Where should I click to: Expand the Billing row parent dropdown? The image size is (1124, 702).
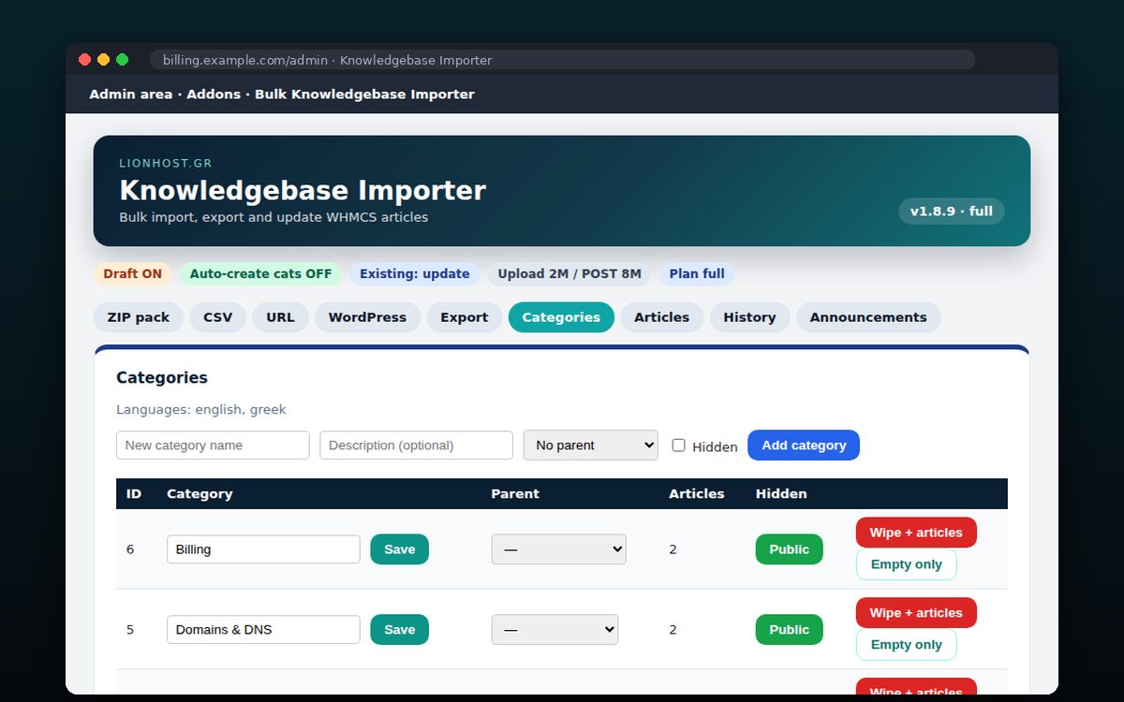(x=558, y=549)
